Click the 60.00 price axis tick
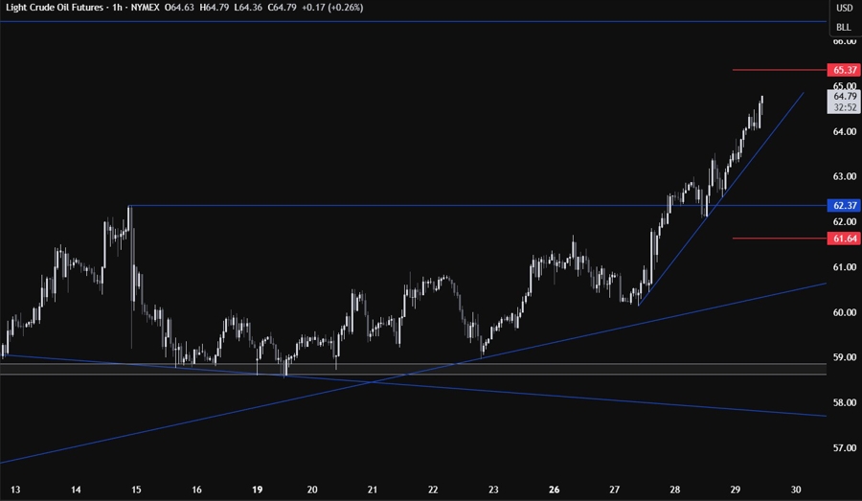The width and height of the screenshot is (862, 501). (844, 312)
